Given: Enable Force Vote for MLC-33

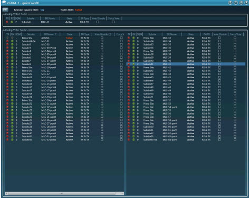Looking at the screenshot, I should [x=235, y=38].
